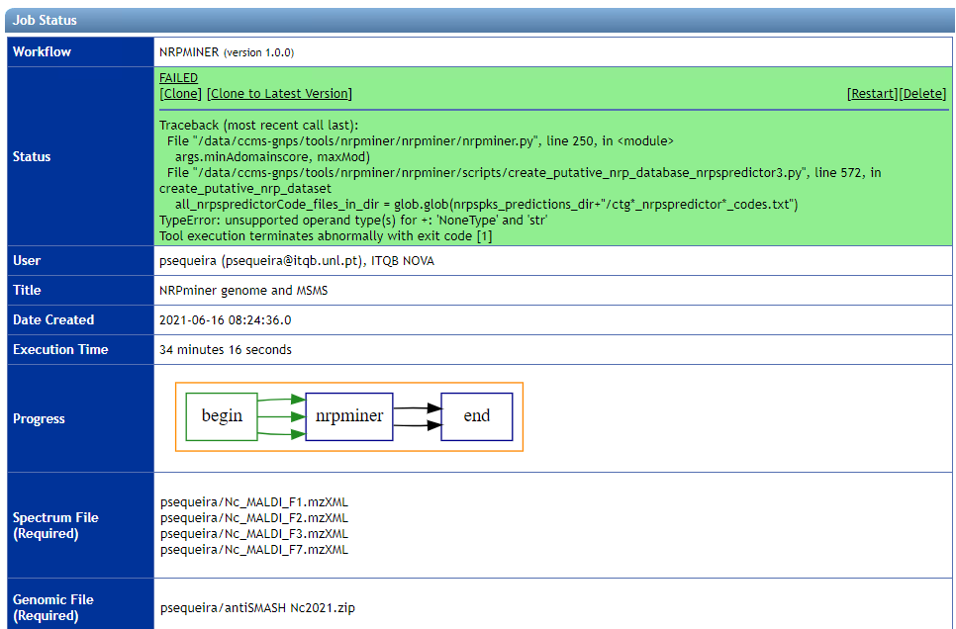Click the FAILED status link
Screen dimensions: 956x629
coord(179,78)
